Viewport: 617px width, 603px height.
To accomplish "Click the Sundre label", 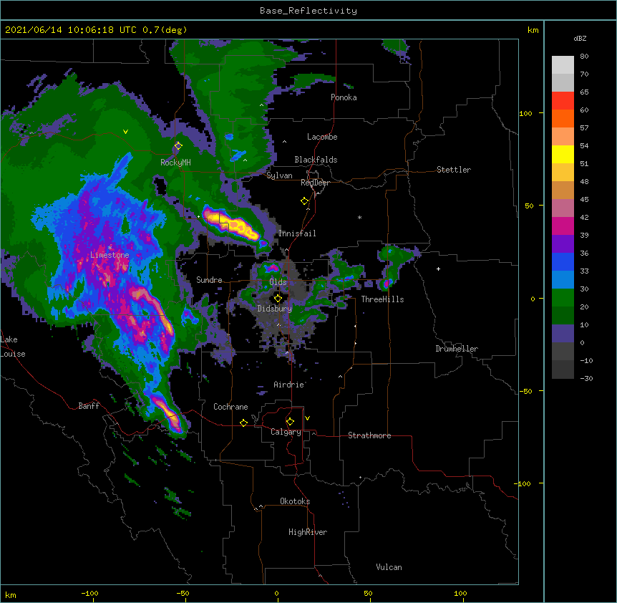I will (x=209, y=280).
